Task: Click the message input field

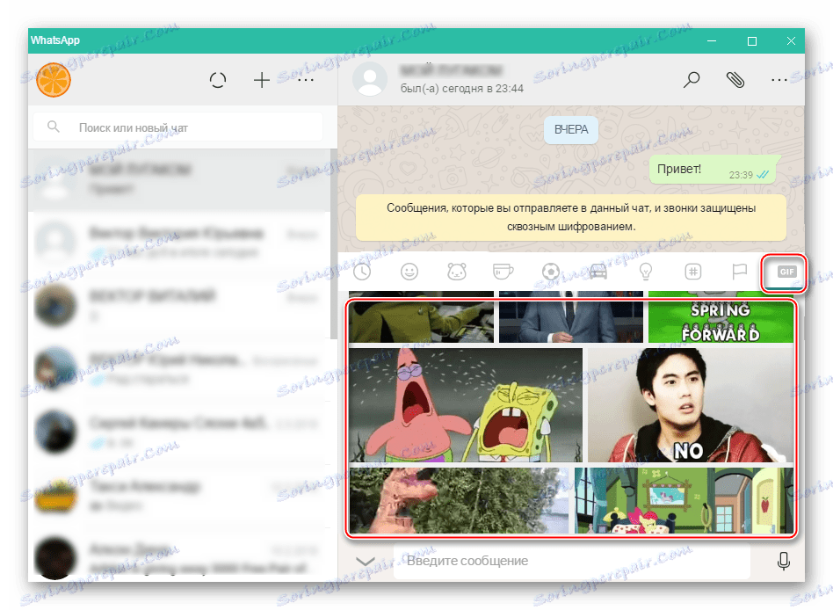Action: [572, 561]
